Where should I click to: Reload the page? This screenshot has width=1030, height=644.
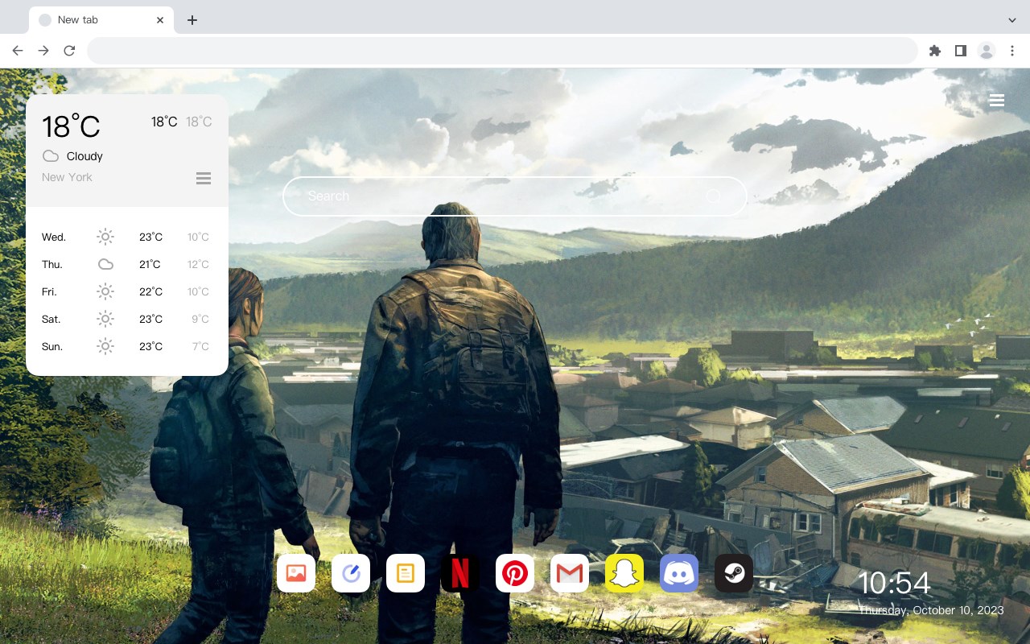pyautogui.click(x=69, y=51)
